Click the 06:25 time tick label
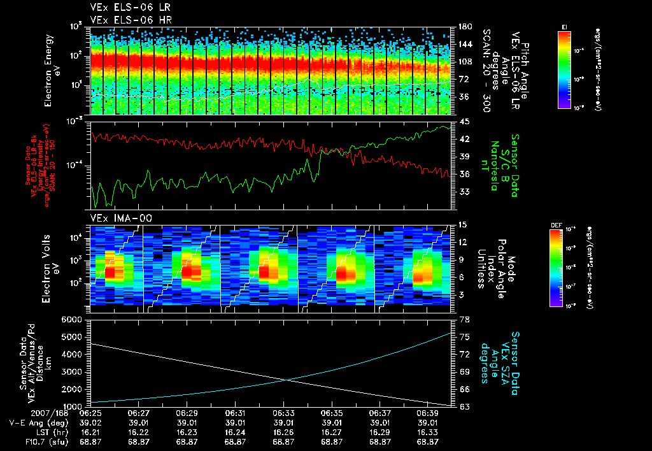This screenshot has height=451, width=652. click(x=90, y=414)
